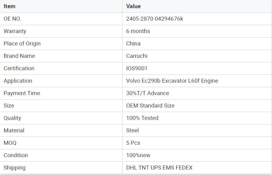Screen dimensions: 272x175
Task: Select the Place of Origin label
Action: click(x=22, y=44)
